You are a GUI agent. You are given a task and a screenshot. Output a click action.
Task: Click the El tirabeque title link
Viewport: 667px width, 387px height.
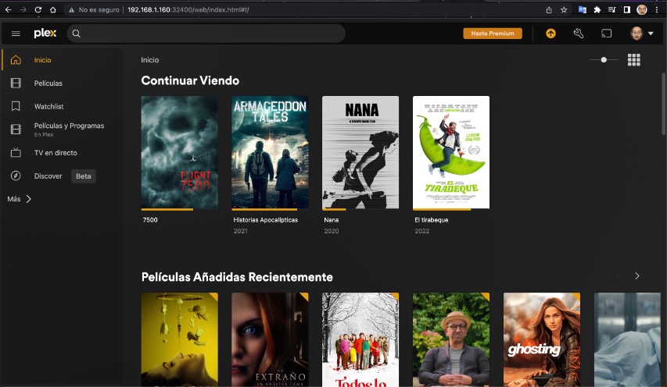[x=432, y=220]
